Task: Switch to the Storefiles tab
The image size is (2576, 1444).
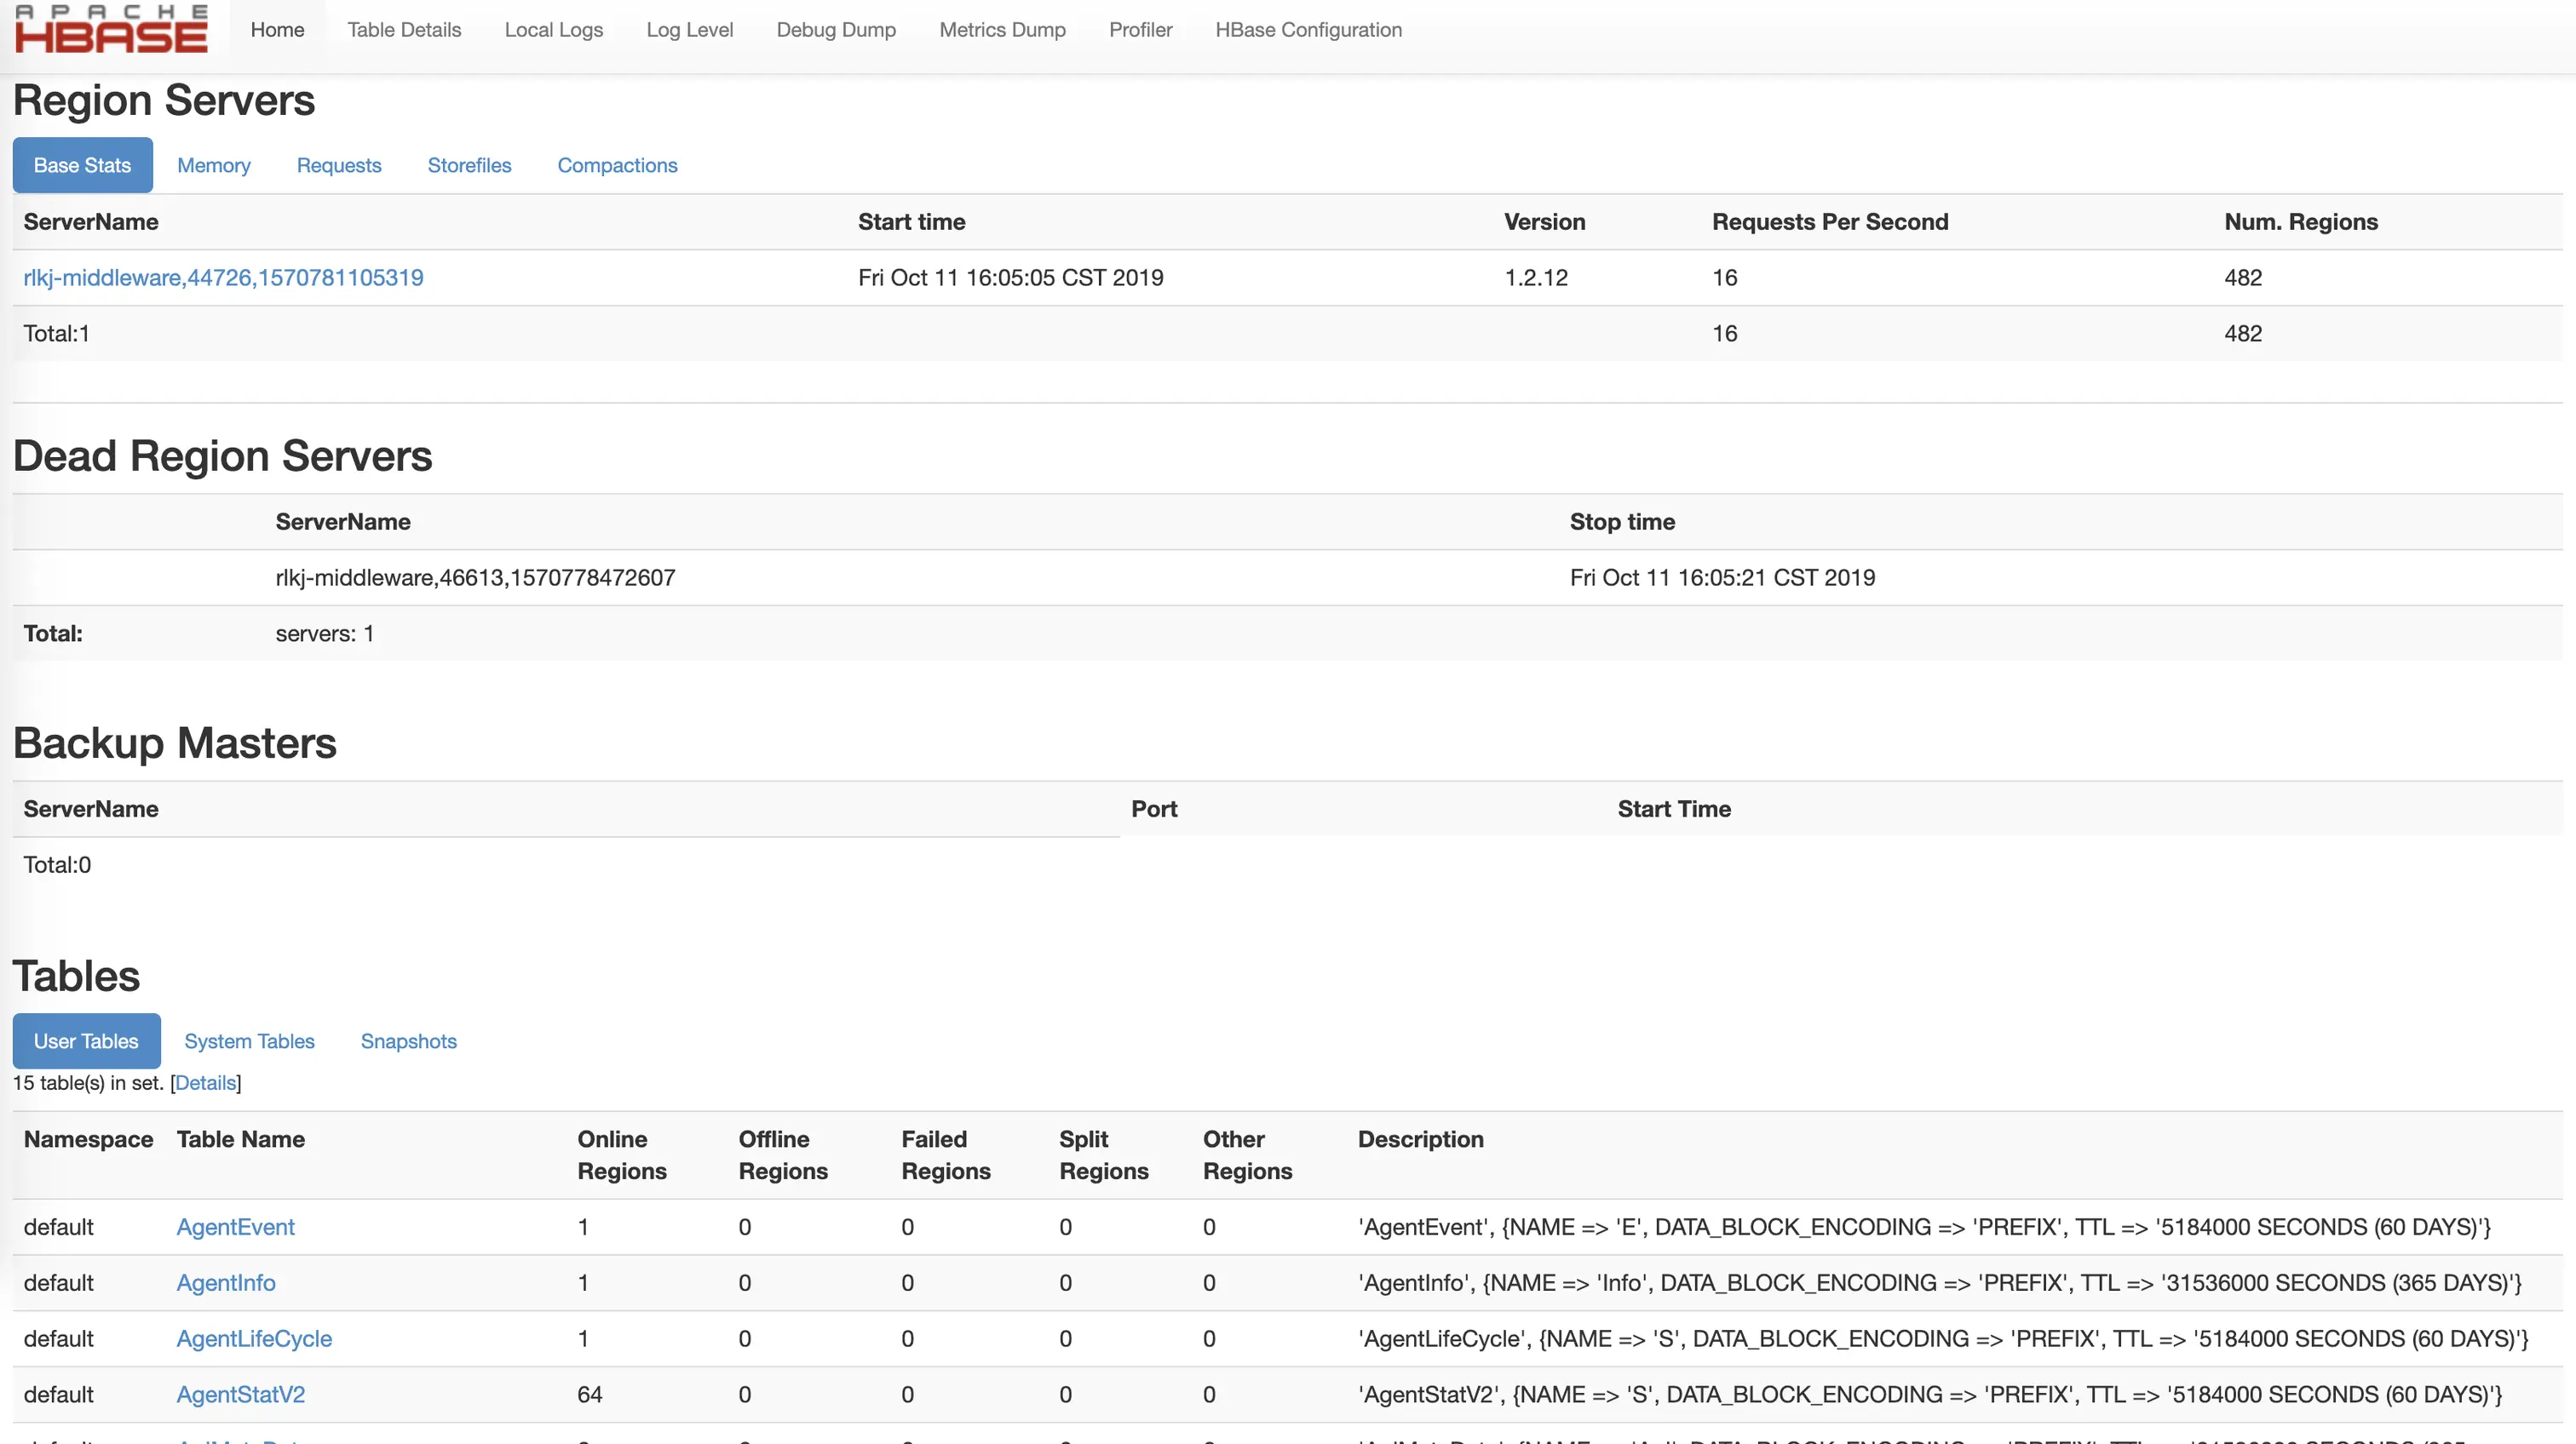Action: click(469, 165)
